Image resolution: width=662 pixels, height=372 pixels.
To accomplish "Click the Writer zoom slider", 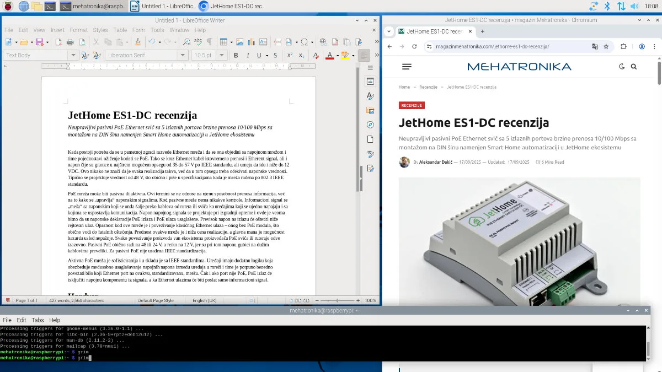I will pyautogui.click(x=337, y=300).
